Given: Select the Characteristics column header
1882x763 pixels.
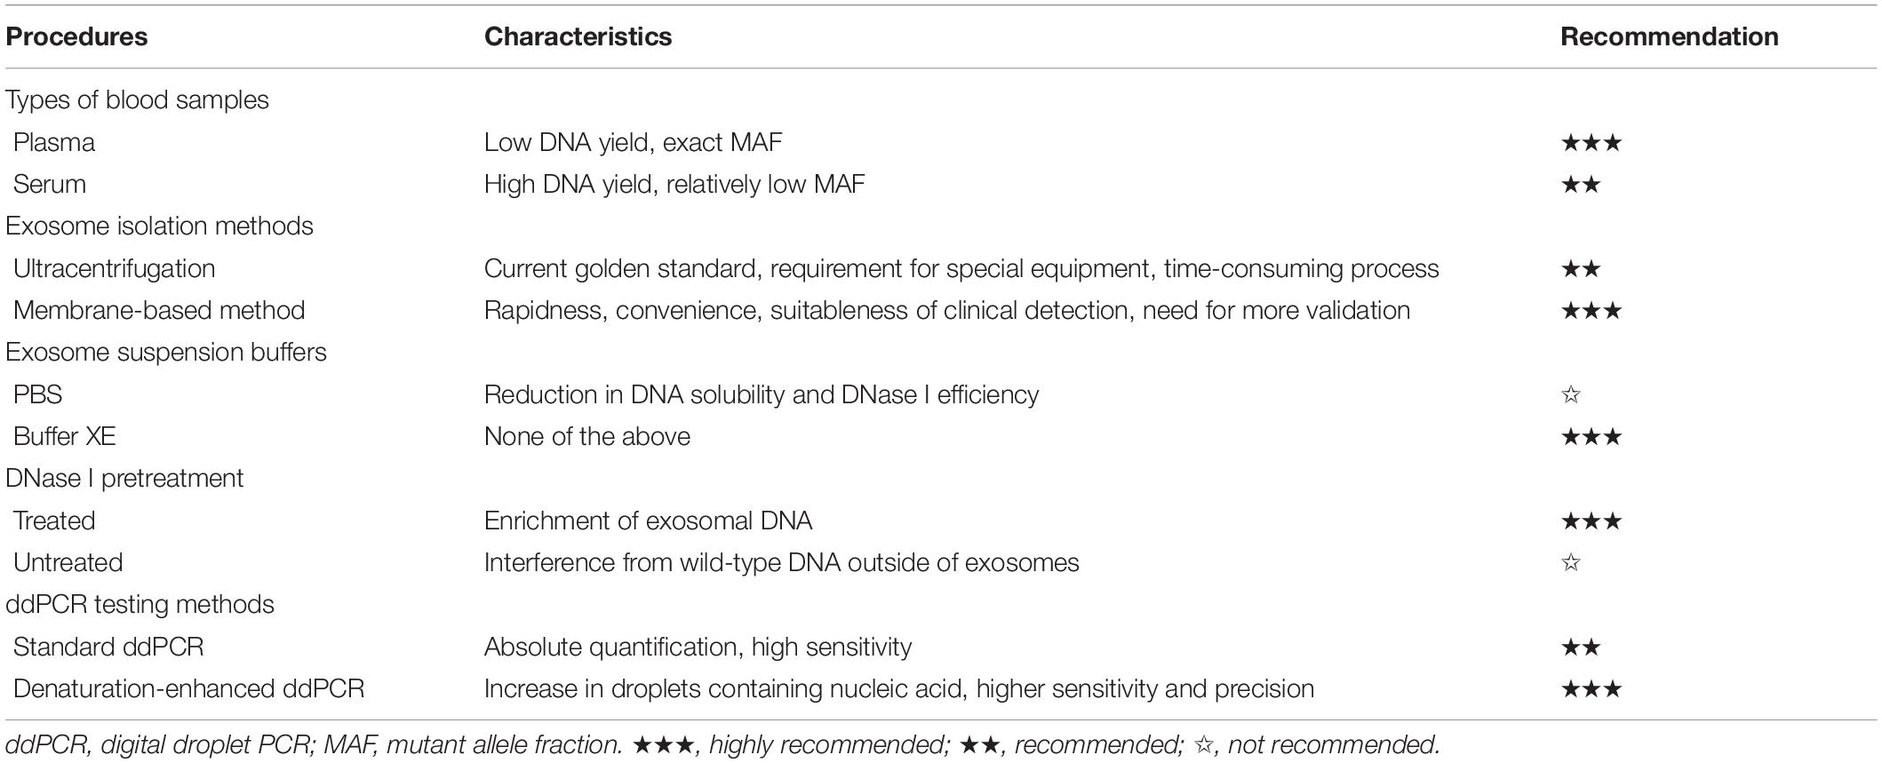Looking at the screenshot, I should pos(578,36).
